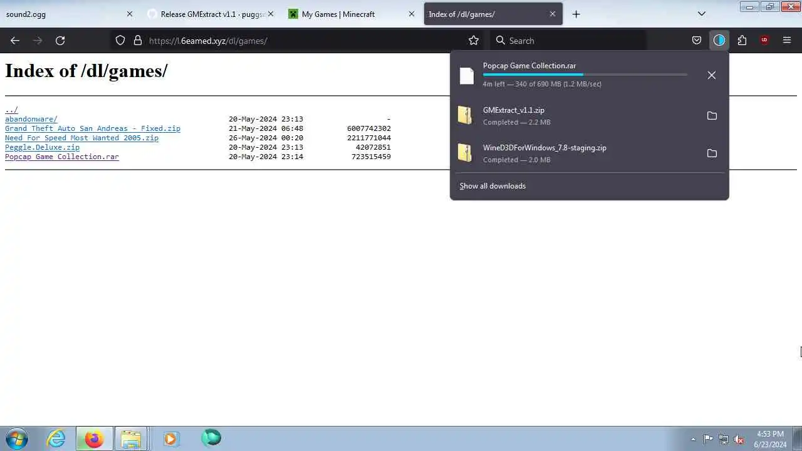
Task: Click the network tray icon
Action: pos(724,440)
